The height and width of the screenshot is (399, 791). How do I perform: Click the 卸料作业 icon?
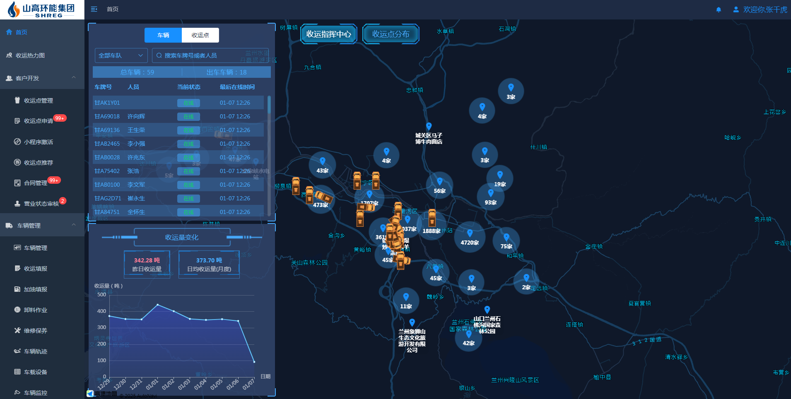(17, 310)
